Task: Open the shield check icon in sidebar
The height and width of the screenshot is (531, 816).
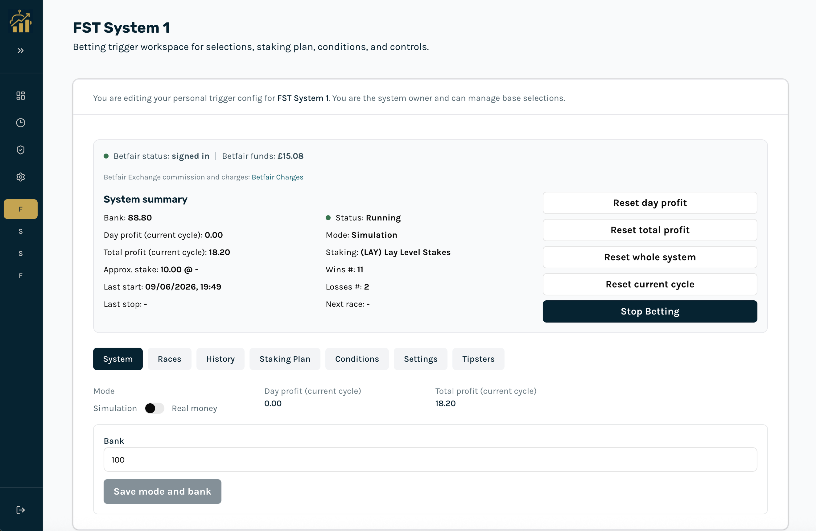Action: point(21,150)
